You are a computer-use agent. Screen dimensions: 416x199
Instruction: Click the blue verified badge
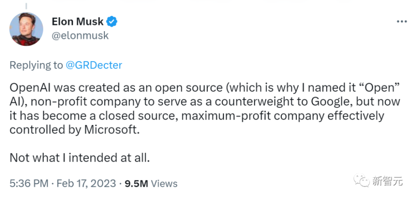(x=112, y=21)
